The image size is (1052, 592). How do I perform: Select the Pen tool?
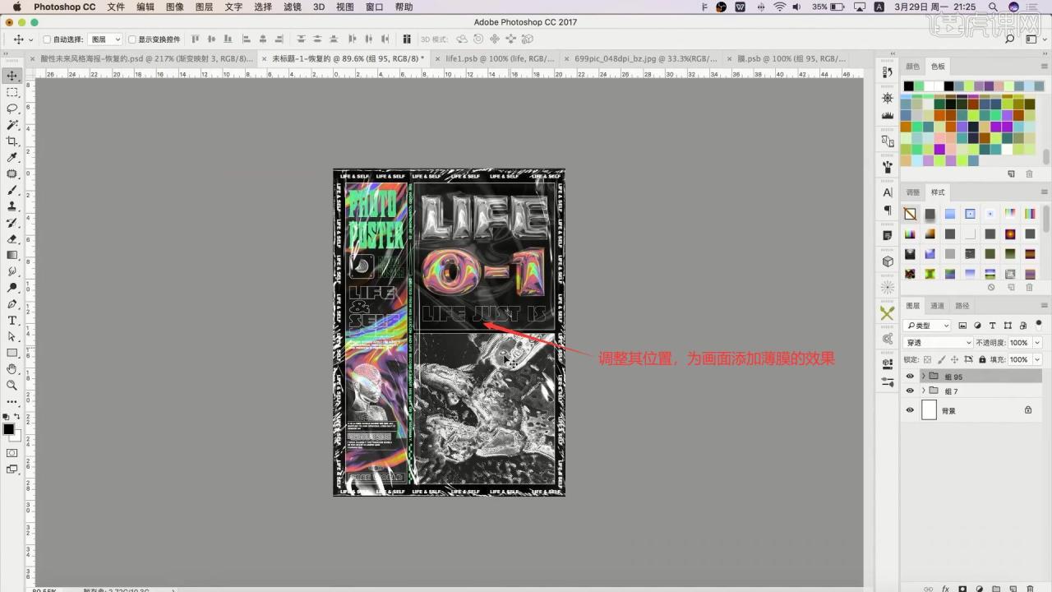click(12, 303)
